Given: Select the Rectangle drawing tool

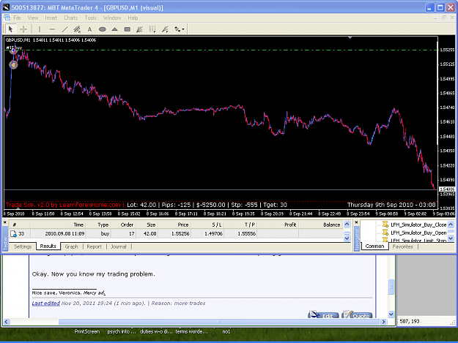Looking at the screenshot, I should click(x=127, y=29).
